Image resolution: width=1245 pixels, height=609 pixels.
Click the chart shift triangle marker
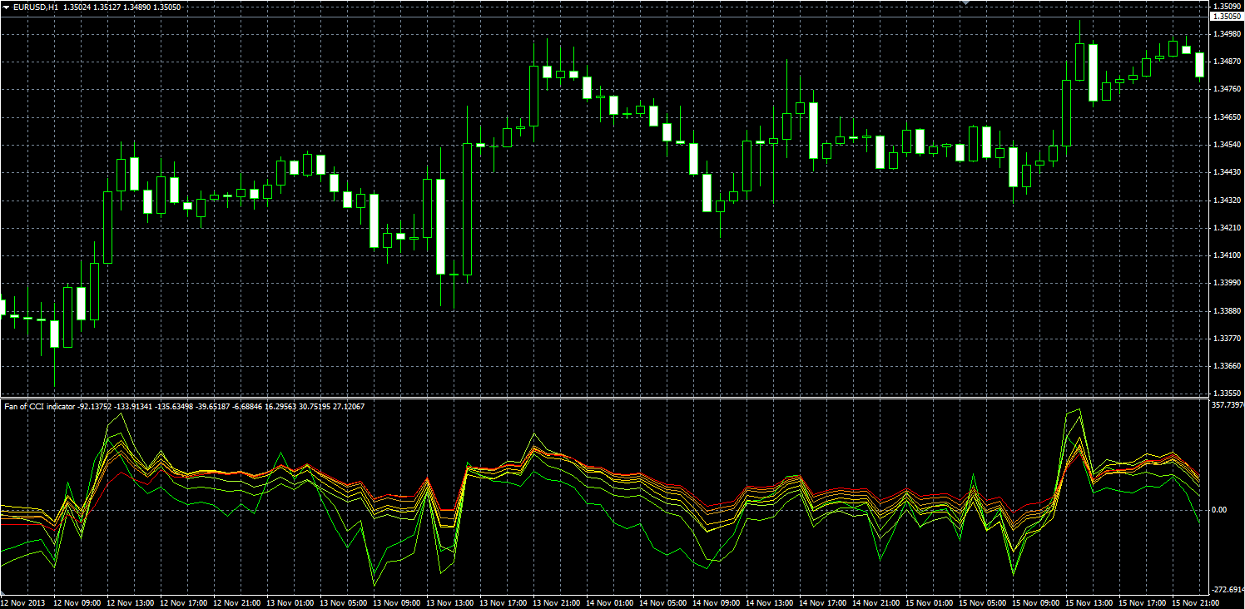[965, 3]
